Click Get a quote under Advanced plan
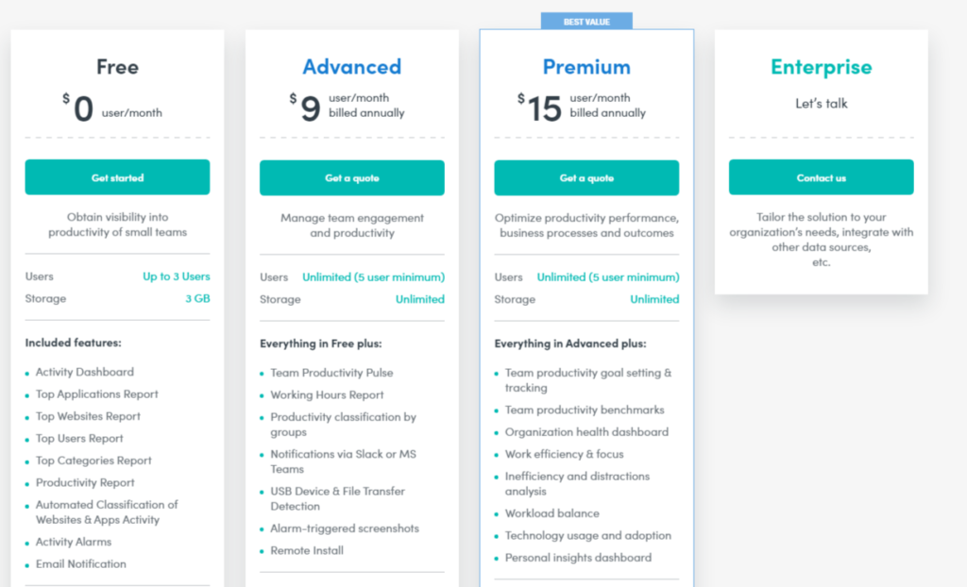Screen dimensions: 967x587 point(351,177)
